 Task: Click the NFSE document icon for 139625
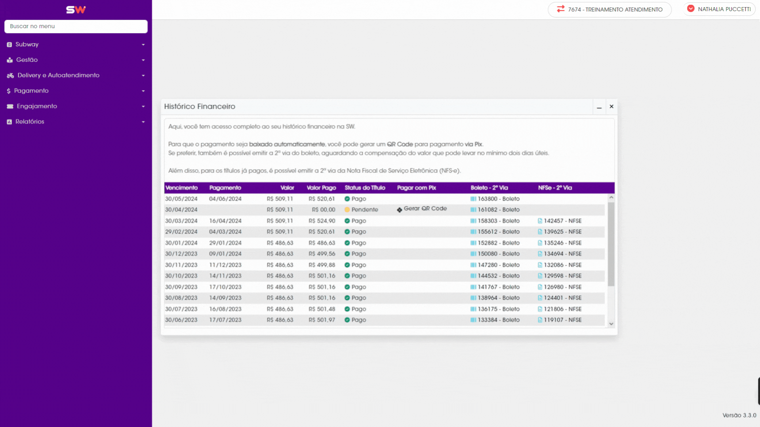click(x=540, y=232)
